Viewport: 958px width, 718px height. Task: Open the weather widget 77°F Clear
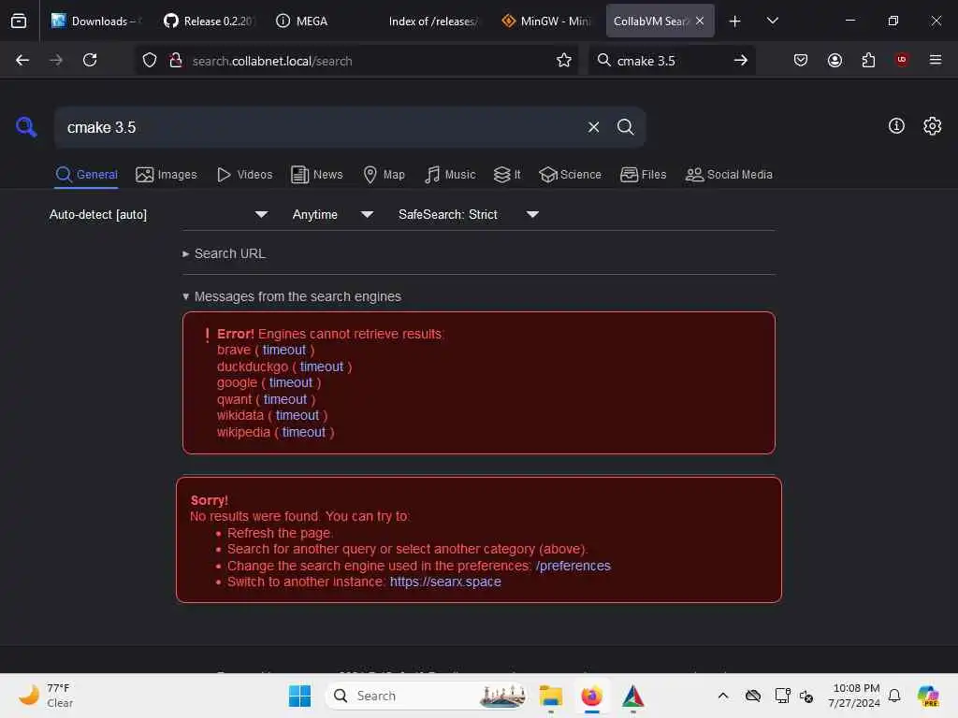[x=47, y=696]
